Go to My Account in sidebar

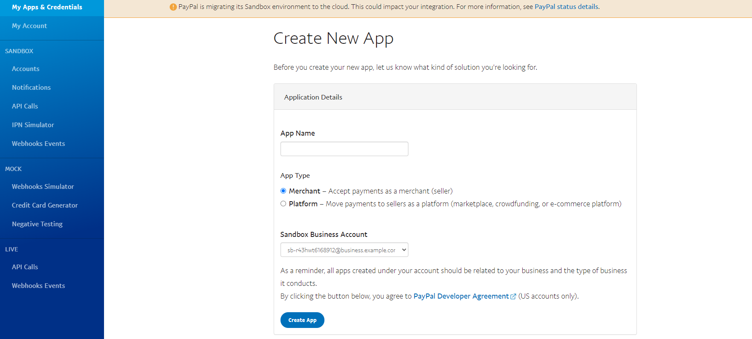29,26
